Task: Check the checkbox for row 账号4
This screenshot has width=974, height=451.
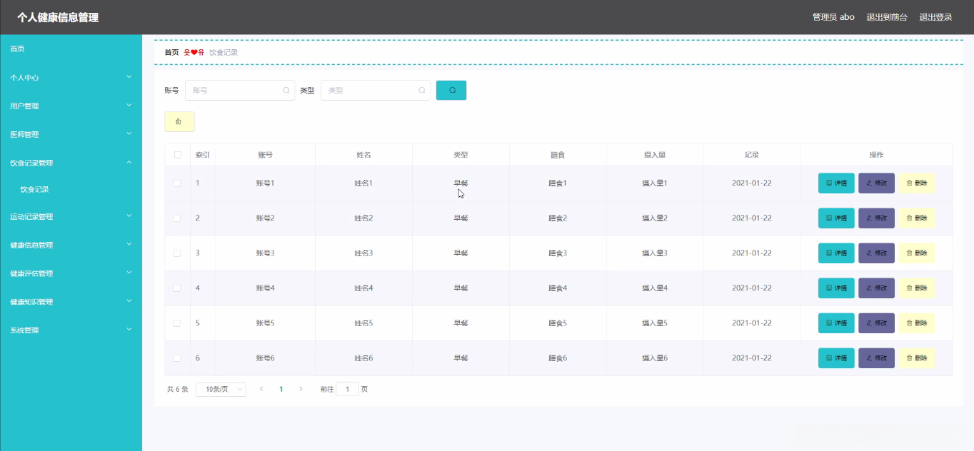Action: click(177, 288)
